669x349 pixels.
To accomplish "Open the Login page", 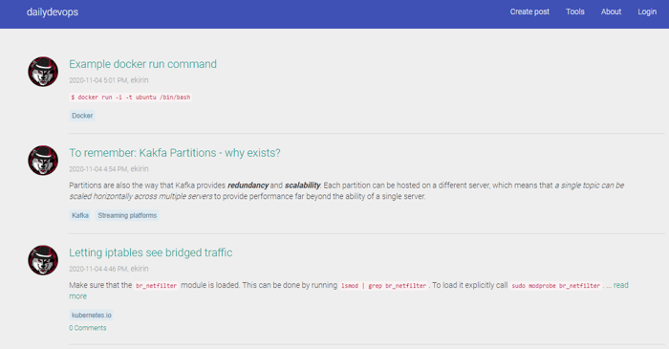I will 647,11.
